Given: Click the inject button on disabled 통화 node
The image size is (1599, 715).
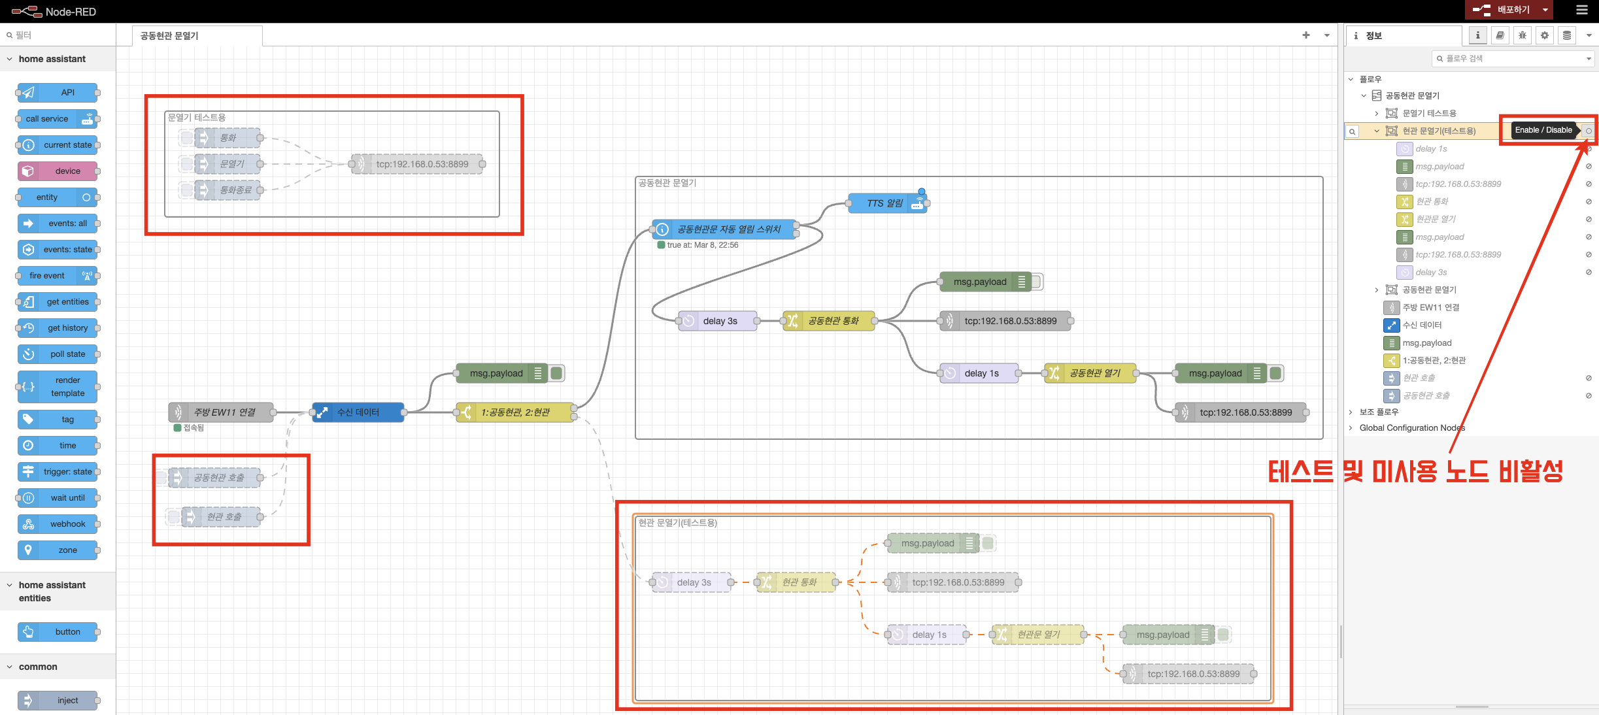Looking at the screenshot, I should (x=186, y=138).
